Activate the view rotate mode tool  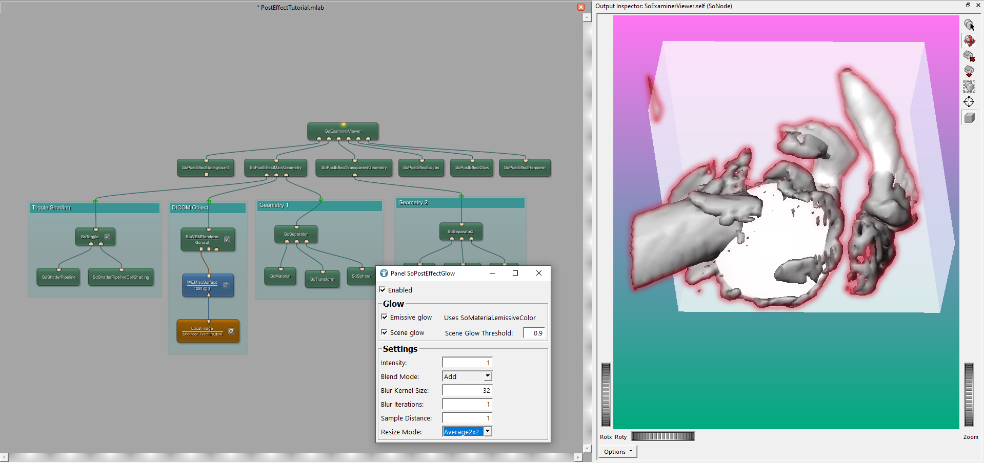(x=969, y=40)
